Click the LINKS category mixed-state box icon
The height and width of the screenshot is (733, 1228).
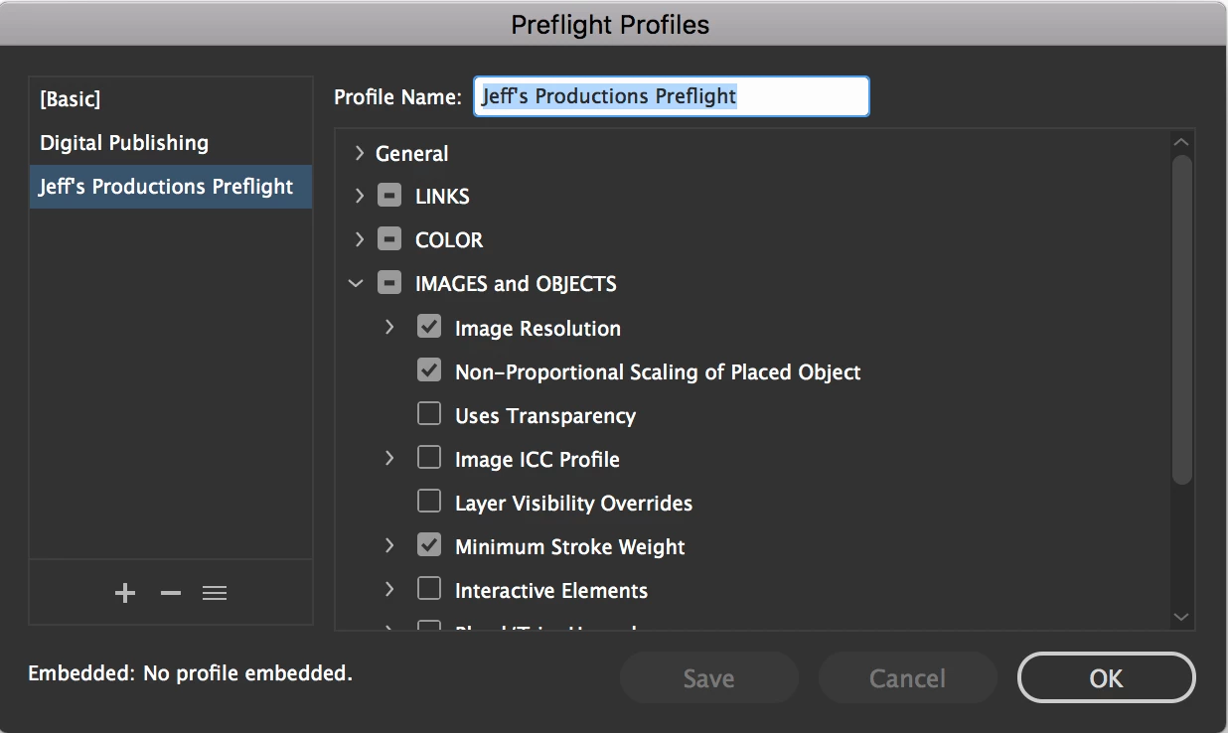tap(389, 196)
